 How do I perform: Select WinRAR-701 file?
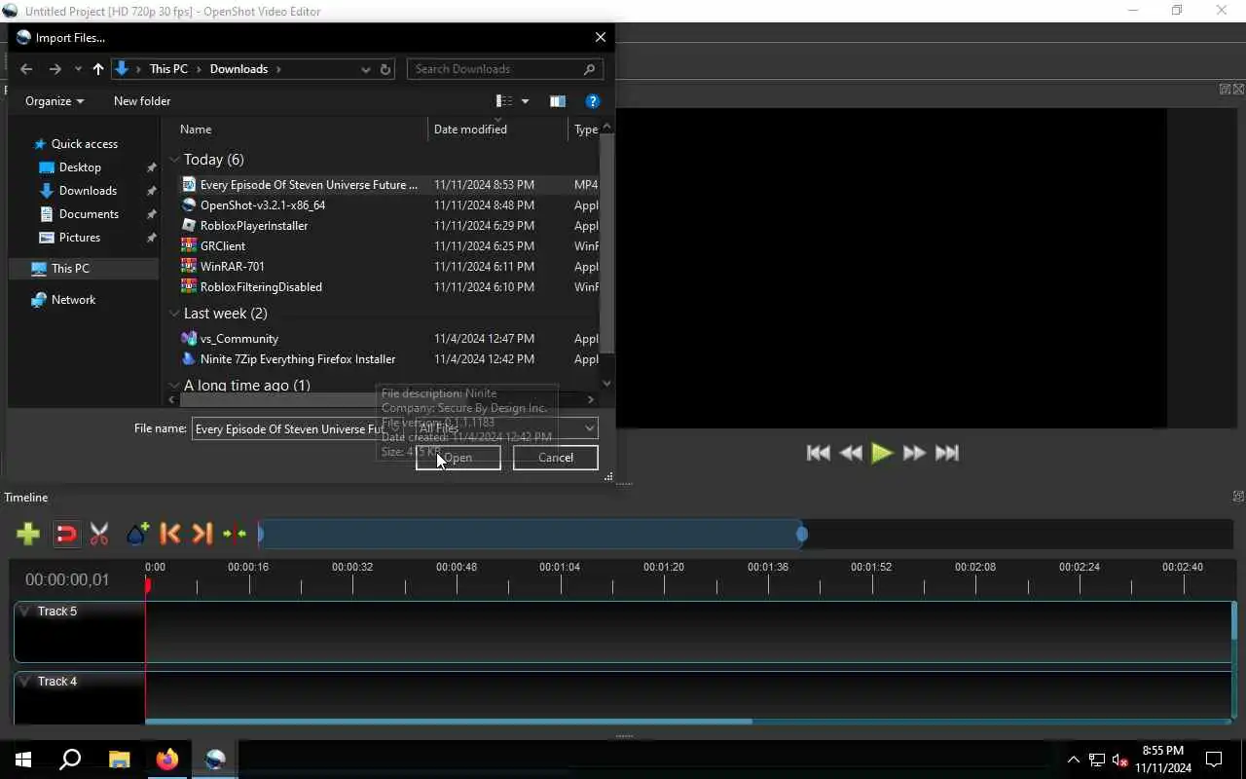[x=232, y=267]
